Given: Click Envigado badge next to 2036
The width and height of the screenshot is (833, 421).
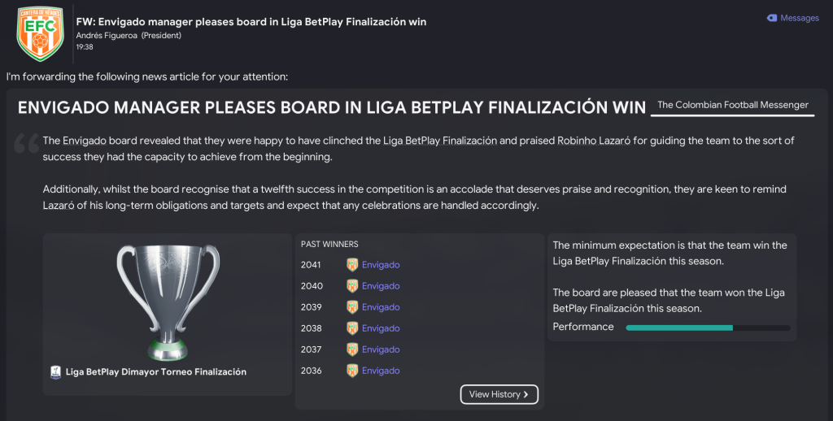Looking at the screenshot, I should click(352, 371).
